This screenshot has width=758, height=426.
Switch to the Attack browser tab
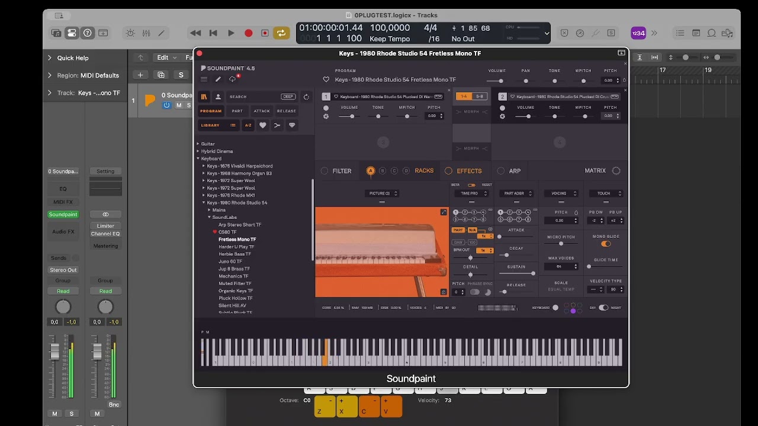262,111
